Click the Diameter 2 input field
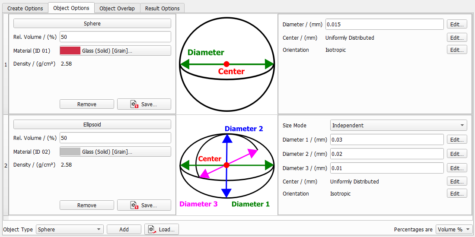Screen dimensions: 475x237 click(x=387, y=154)
